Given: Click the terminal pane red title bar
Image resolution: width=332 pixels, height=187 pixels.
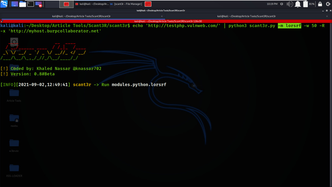Looking at the screenshot, I should pyautogui.click(x=168, y=21).
